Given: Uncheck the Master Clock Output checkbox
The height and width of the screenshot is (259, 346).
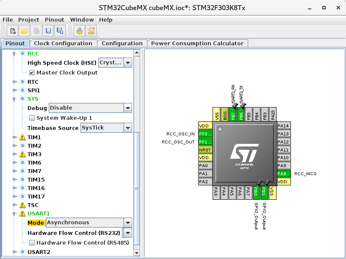Looking at the screenshot, I should point(32,72).
